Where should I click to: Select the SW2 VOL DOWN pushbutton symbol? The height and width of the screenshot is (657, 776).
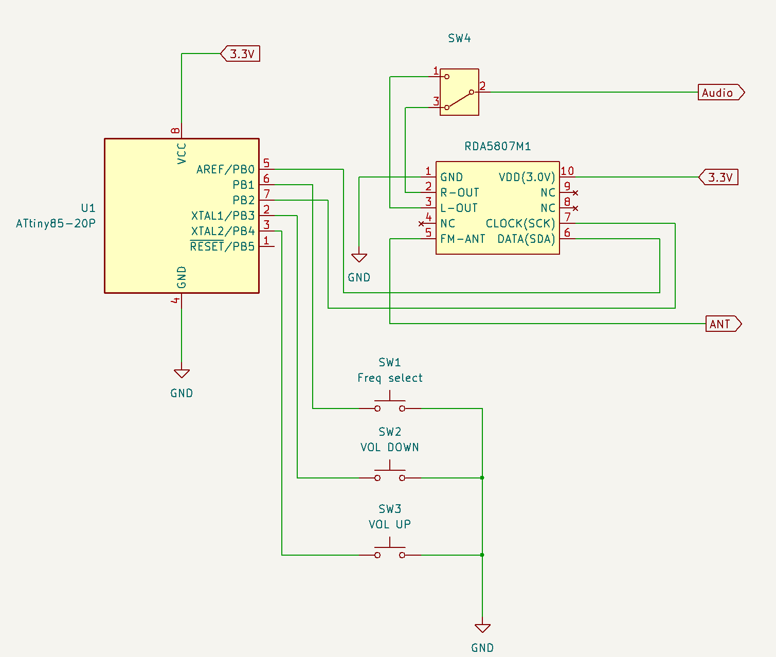(390, 472)
